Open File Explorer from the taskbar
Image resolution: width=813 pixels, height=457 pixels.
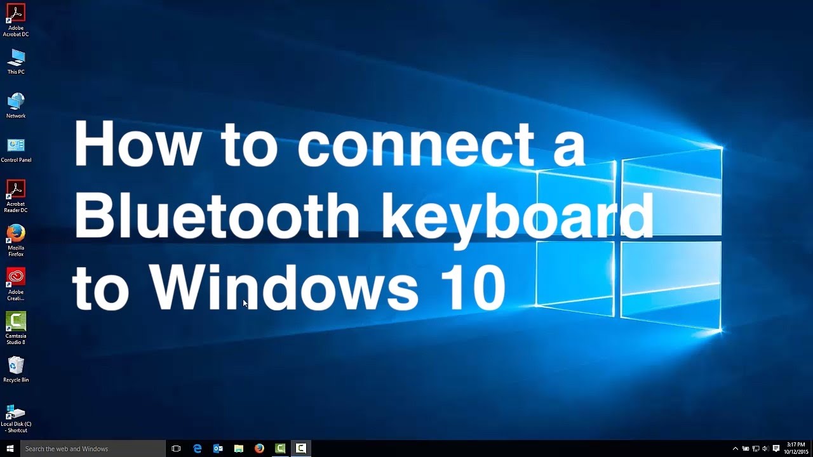[x=239, y=449]
